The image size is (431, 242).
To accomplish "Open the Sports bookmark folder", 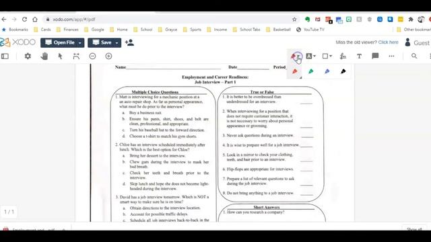I will coord(192,30).
